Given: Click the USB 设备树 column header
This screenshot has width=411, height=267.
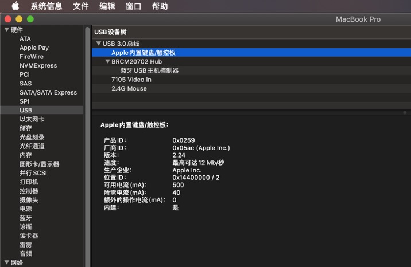Looking at the screenshot, I should click(x=251, y=32).
